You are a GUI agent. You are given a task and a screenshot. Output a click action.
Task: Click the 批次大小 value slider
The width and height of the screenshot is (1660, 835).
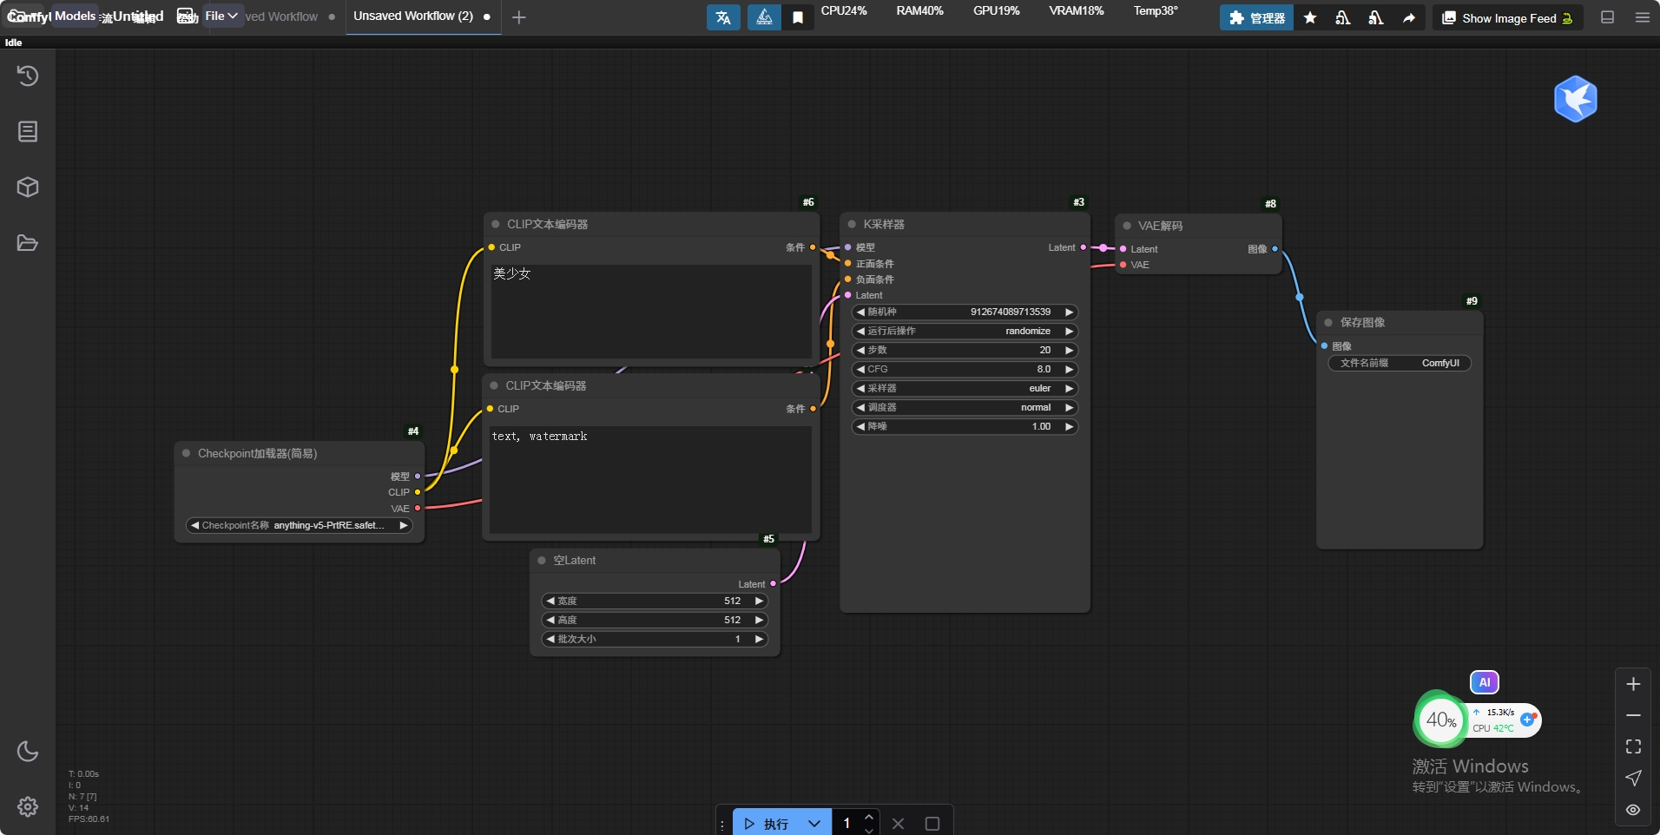(x=655, y=639)
